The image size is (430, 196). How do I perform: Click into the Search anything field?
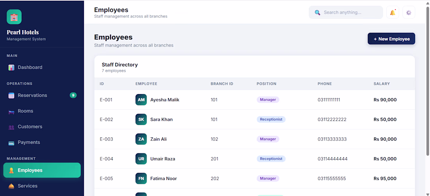coord(346,12)
